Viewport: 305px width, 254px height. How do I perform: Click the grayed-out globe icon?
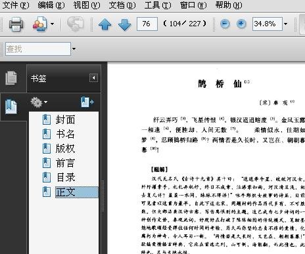[x=75, y=24]
